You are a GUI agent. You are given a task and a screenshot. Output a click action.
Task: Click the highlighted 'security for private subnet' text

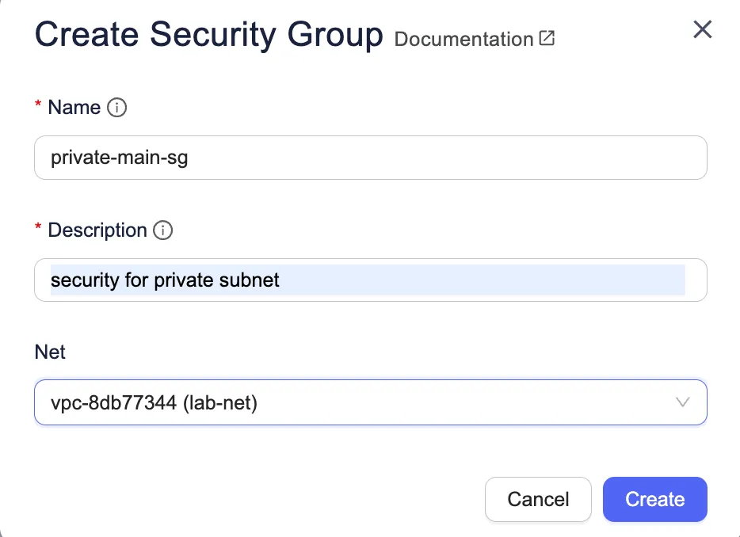[x=165, y=280]
